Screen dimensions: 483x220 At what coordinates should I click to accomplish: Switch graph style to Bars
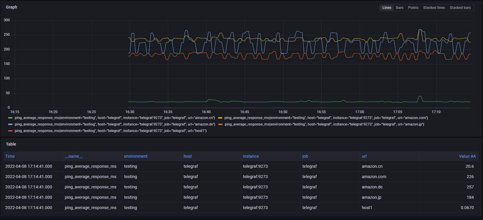[x=400, y=8]
